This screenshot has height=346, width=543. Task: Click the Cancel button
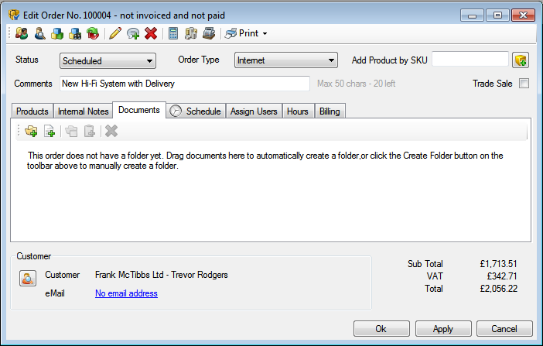coord(504,329)
